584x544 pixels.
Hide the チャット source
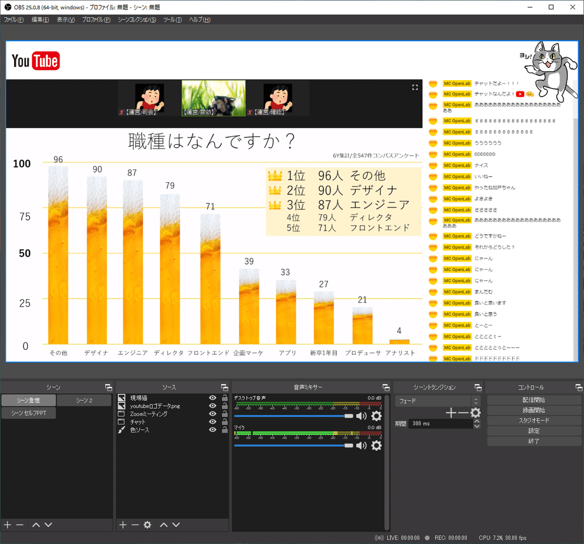pos(213,422)
